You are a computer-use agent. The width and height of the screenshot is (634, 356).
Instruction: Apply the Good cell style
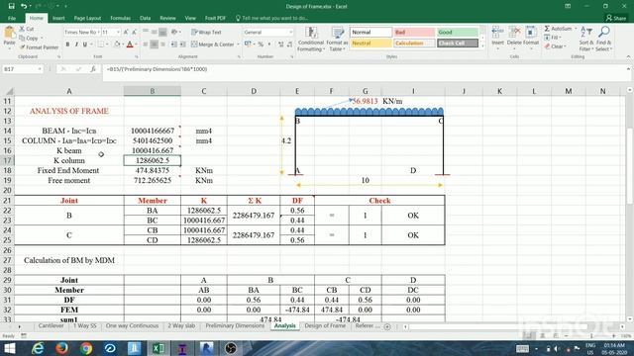458,32
